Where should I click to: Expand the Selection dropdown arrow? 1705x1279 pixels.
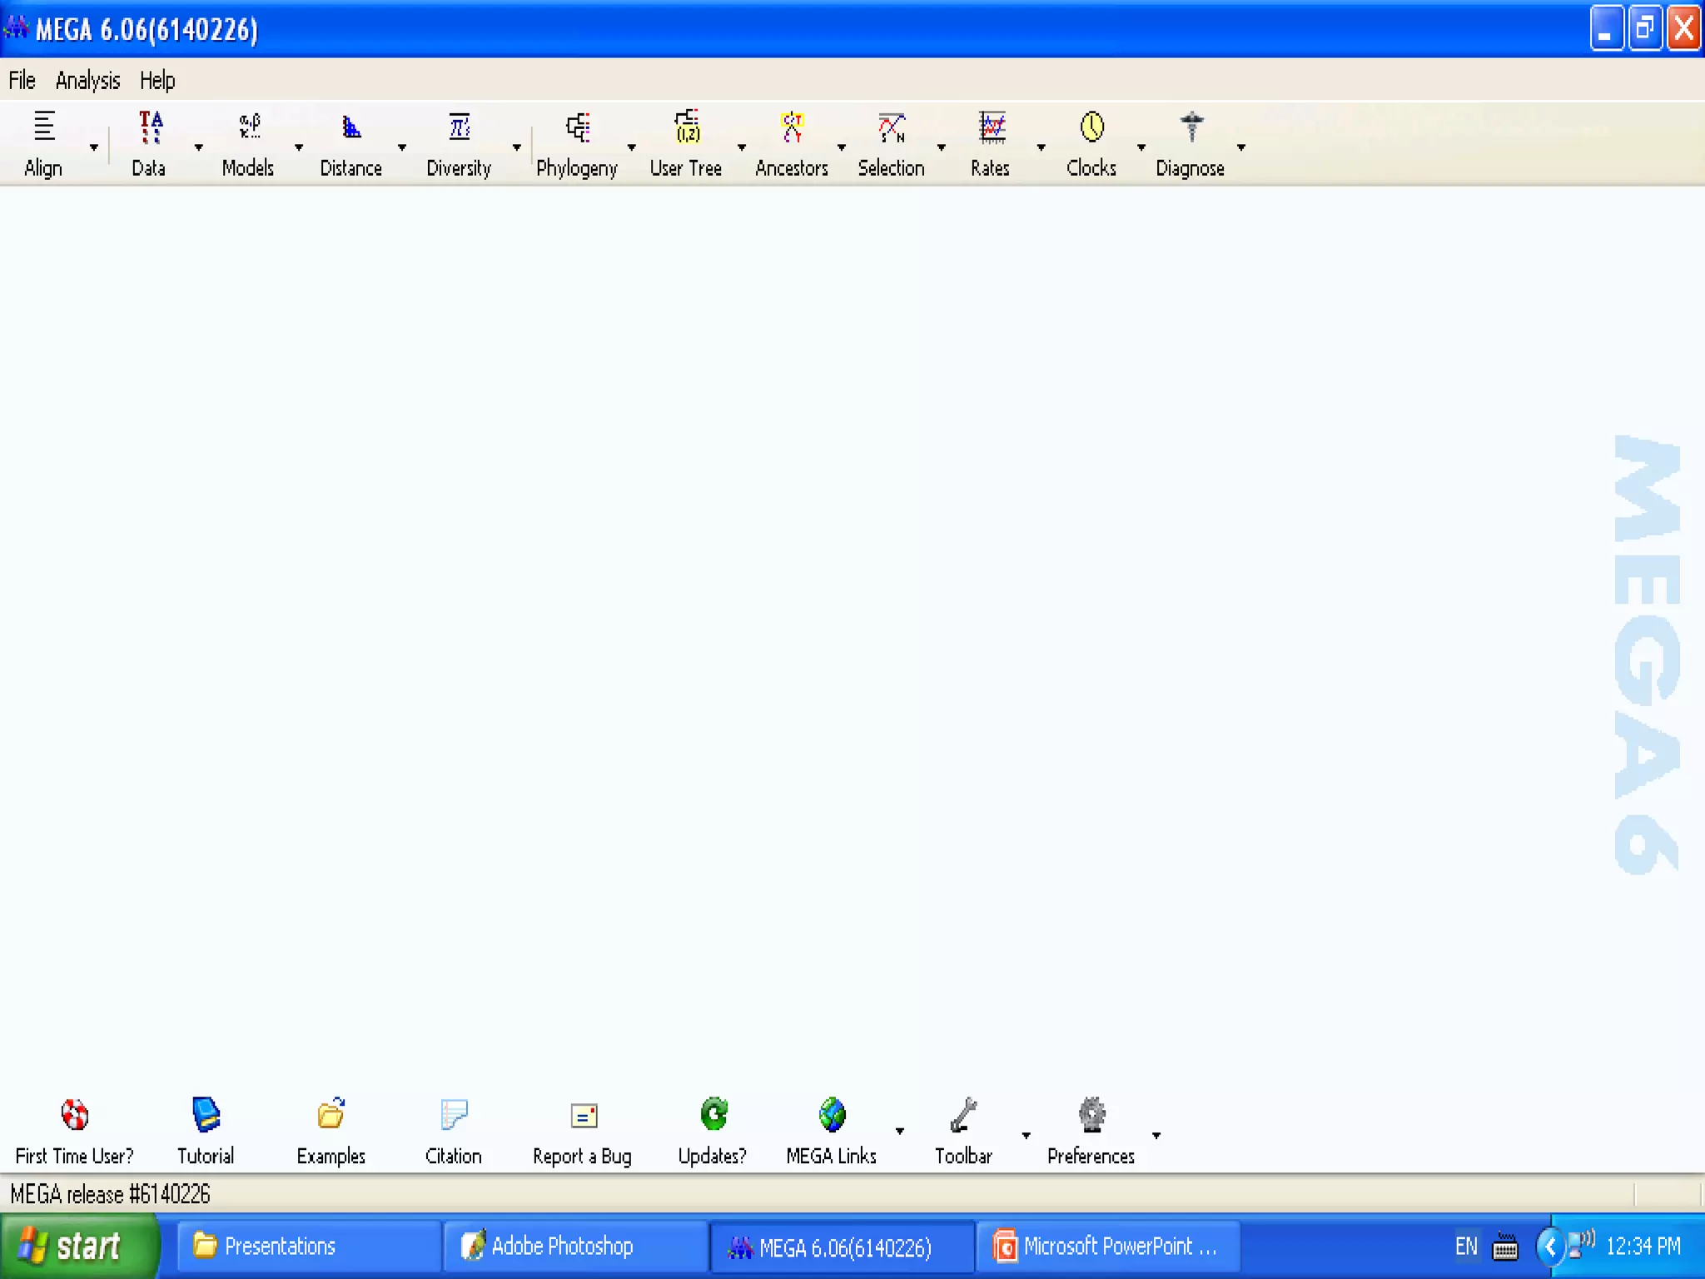(941, 147)
